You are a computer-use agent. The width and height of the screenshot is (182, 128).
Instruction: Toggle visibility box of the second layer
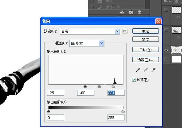pos(166,30)
